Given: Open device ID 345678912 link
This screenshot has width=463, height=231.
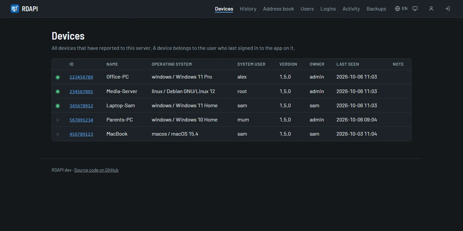Looking at the screenshot, I should tap(81, 106).
